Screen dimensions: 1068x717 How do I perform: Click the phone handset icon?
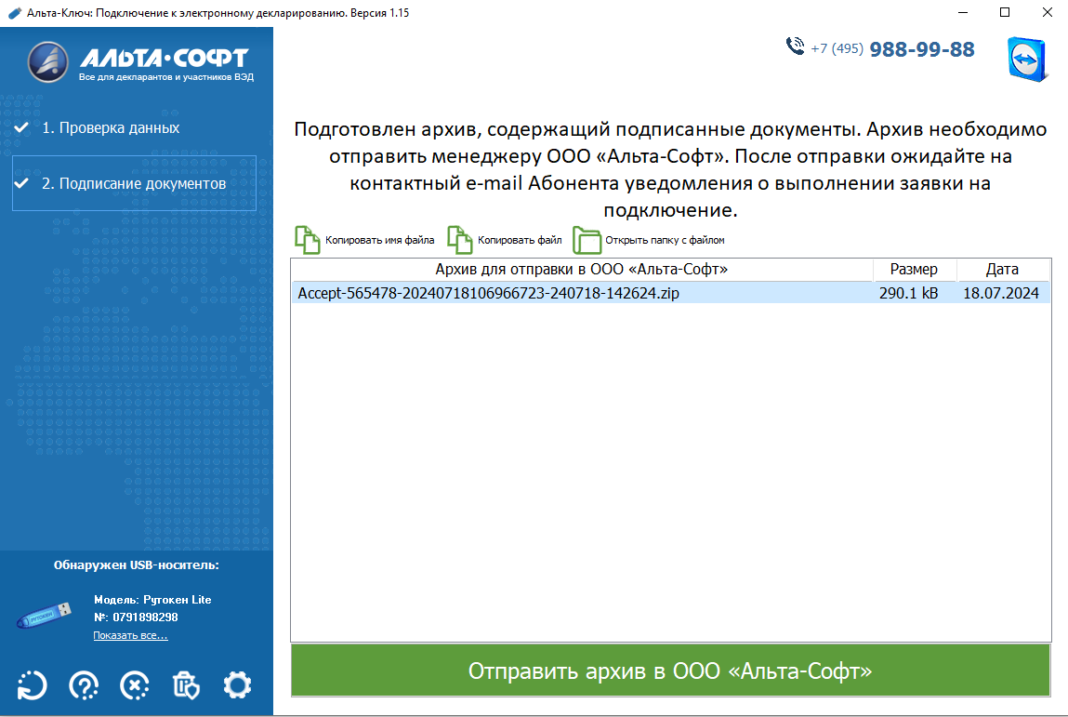click(x=795, y=46)
